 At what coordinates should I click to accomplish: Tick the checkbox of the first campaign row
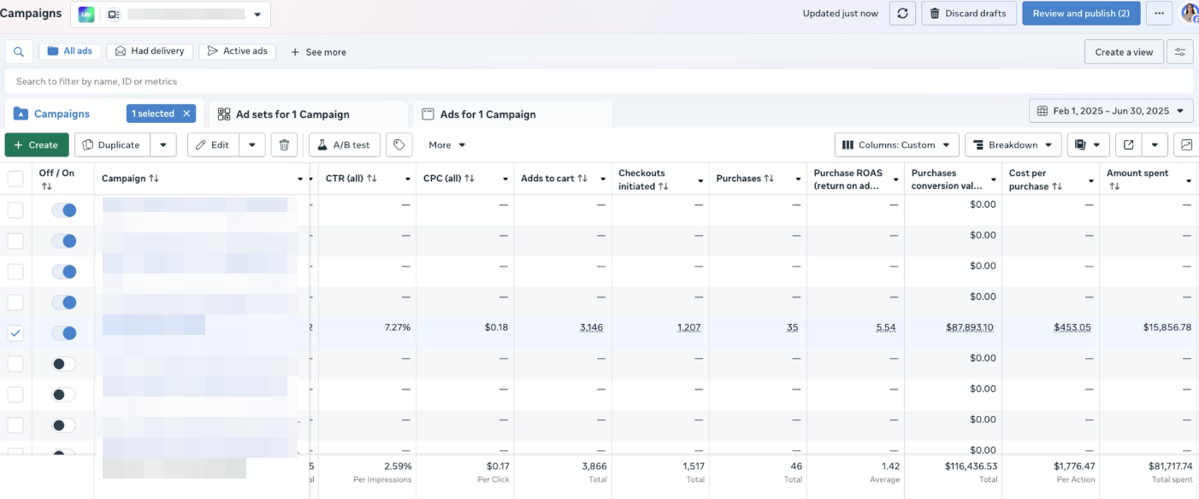pyautogui.click(x=15, y=209)
